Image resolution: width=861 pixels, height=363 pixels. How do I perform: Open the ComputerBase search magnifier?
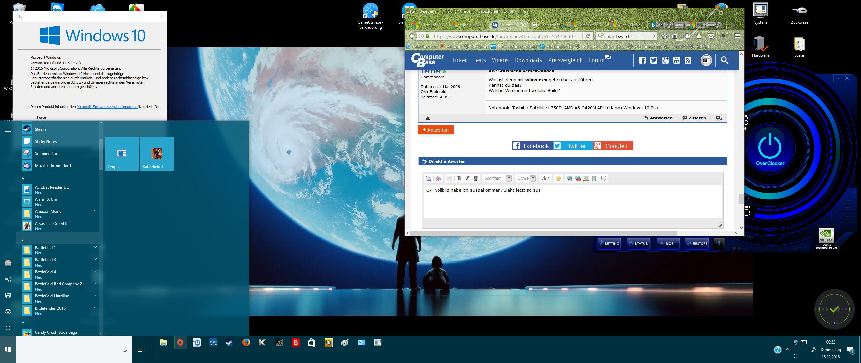tap(725, 60)
